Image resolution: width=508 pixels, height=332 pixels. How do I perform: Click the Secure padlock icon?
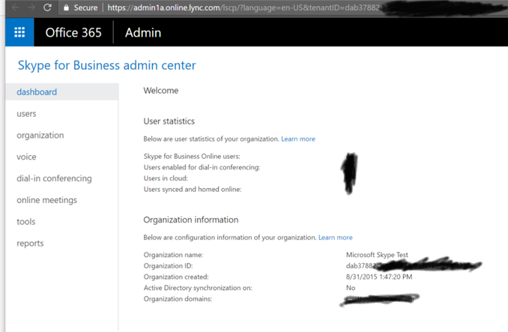(66, 7)
